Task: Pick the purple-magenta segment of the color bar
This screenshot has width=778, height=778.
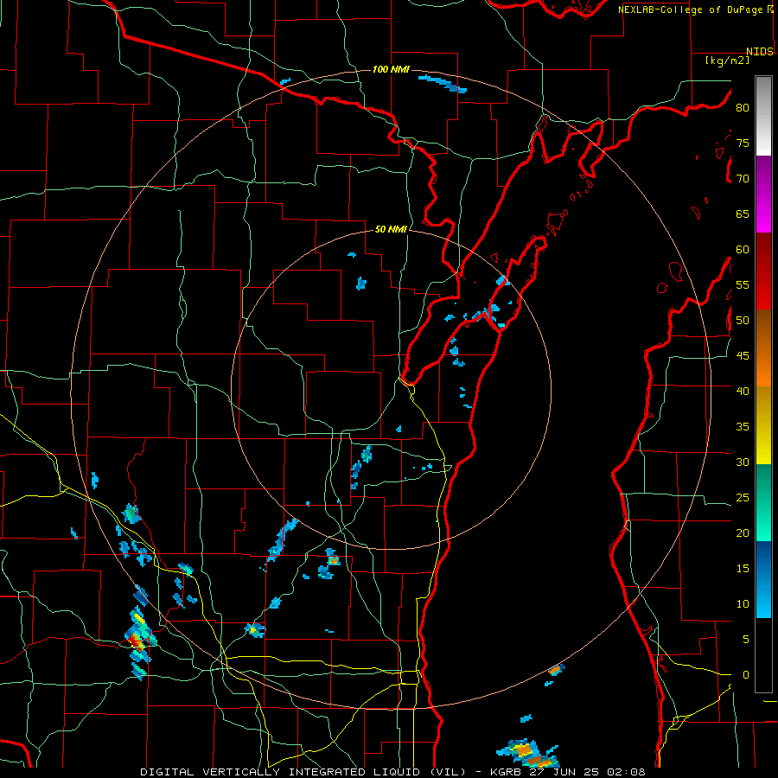Action: point(763,194)
